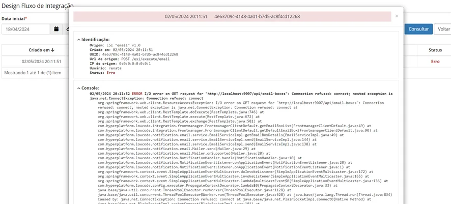Click the 'Status: Erro' line in the modal

[x=102, y=73]
